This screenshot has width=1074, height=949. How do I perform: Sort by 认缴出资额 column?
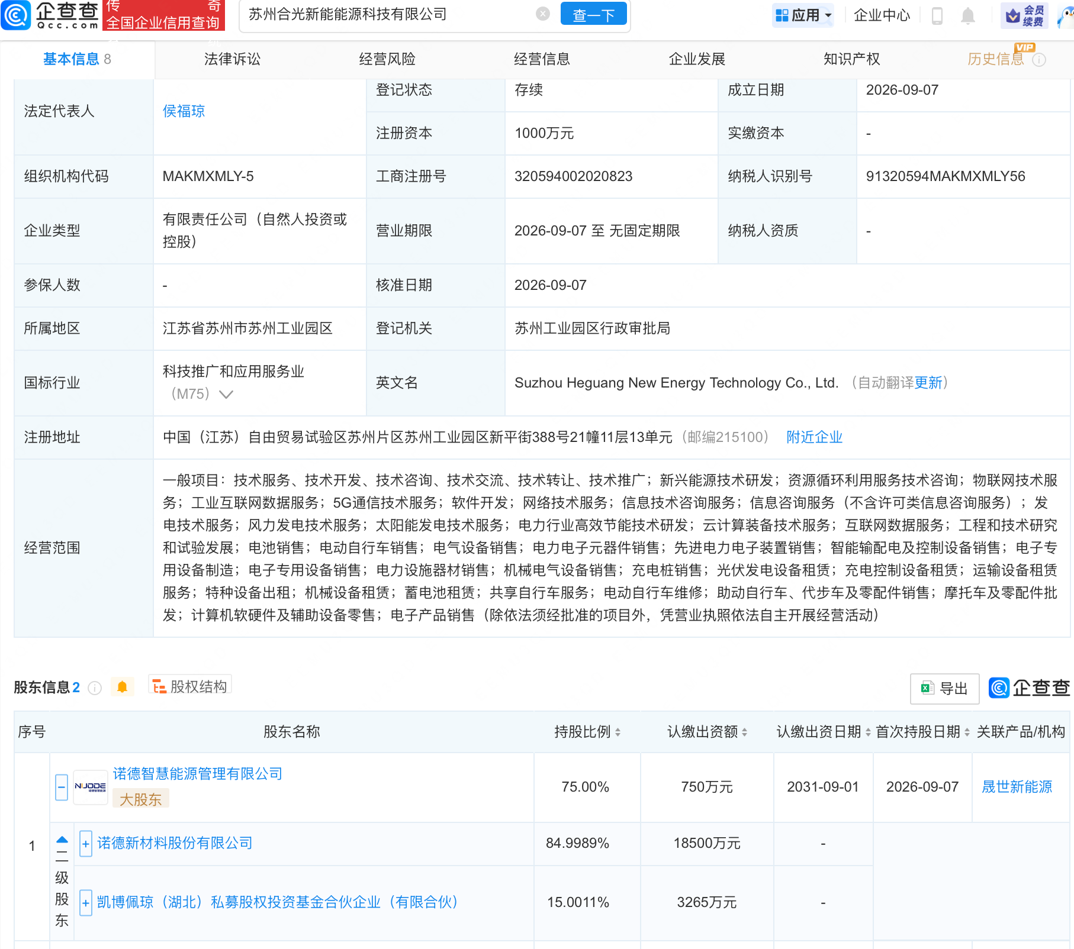pos(707,732)
